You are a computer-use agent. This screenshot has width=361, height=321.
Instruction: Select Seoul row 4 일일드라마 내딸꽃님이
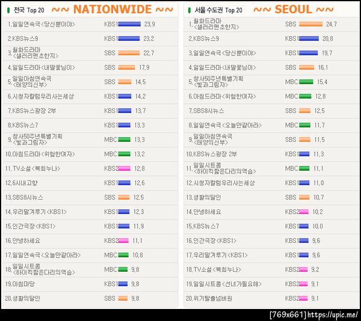click(x=271, y=67)
